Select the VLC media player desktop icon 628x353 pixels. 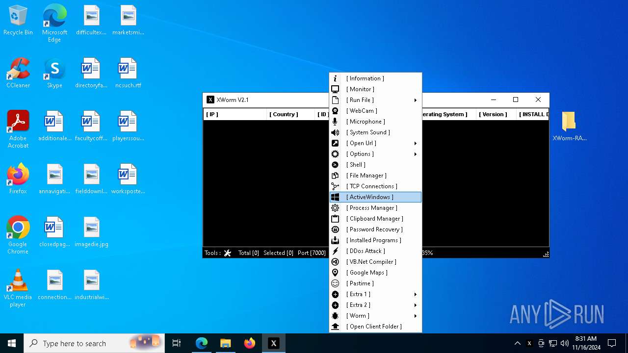tap(18, 288)
